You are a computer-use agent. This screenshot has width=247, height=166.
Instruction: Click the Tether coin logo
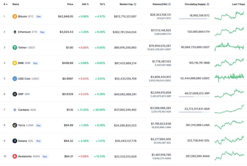pyautogui.click(x=15, y=48)
